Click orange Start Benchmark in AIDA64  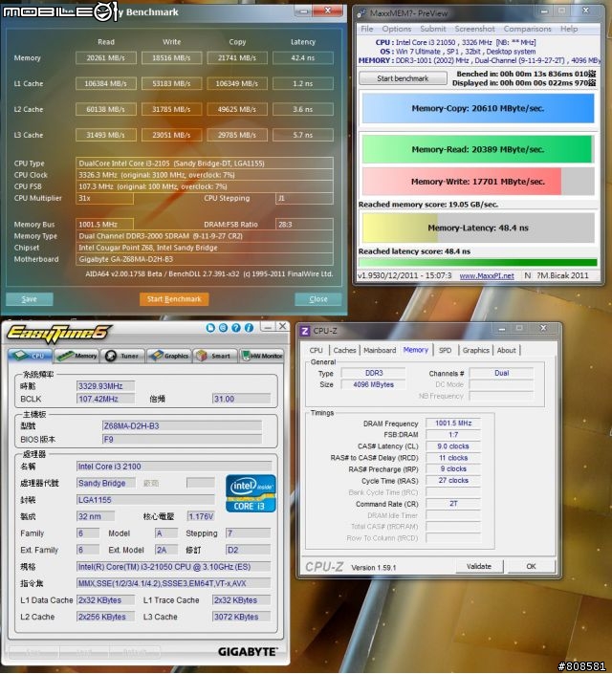(174, 298)
